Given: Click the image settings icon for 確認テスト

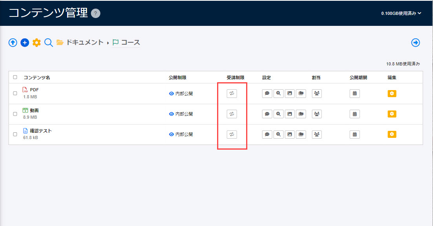Looking at the screenshot, I should tap(289, 134).
